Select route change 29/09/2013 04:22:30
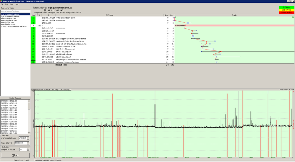The image size is (295, 162). (x=9, y=101)
